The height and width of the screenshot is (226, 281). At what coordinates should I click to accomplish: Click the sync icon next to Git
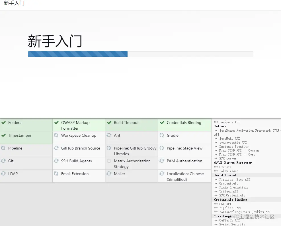click(x=3, y=161)
